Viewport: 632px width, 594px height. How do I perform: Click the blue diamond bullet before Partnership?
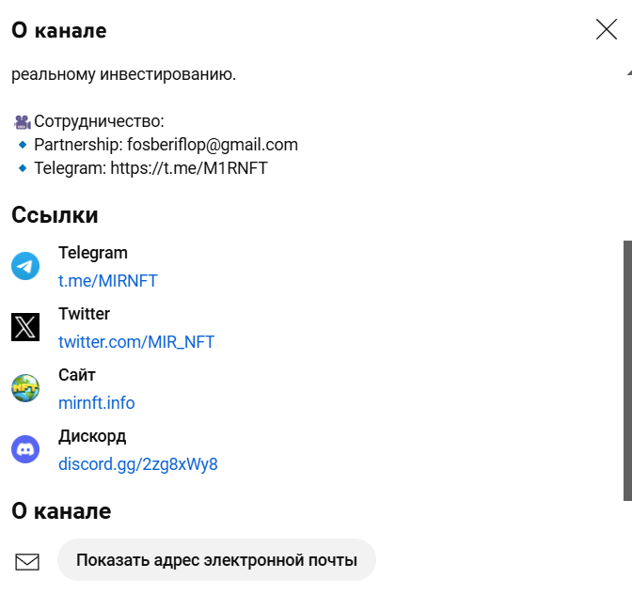coord(23,145)
